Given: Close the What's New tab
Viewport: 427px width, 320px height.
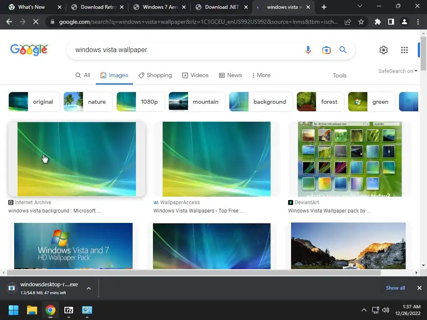Looking at the screenshot, I should pos(60,7).
